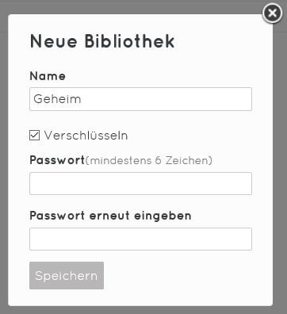This screenshot has height=314, width=287.
Task: Click the bold Passwort label
Action: point(57,160)
